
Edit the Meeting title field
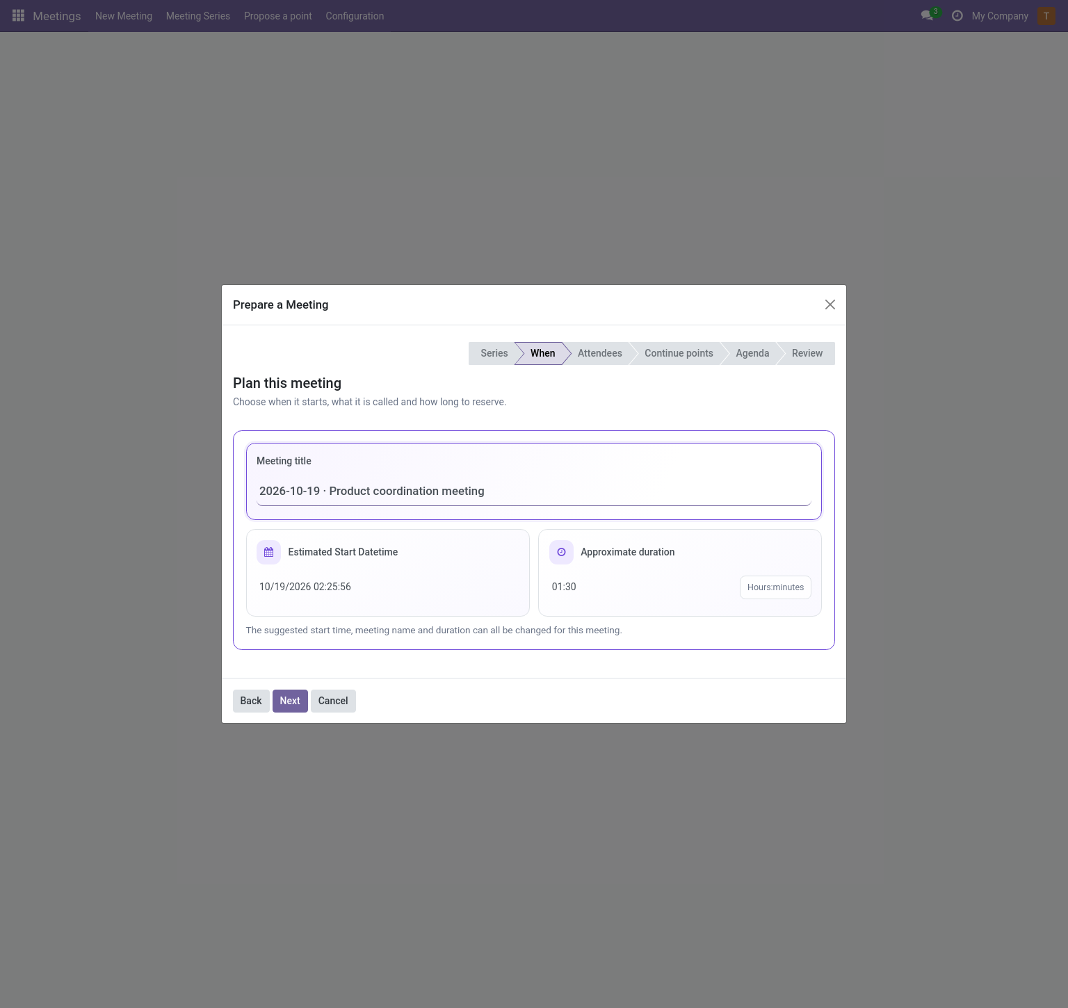click(534, 491)
